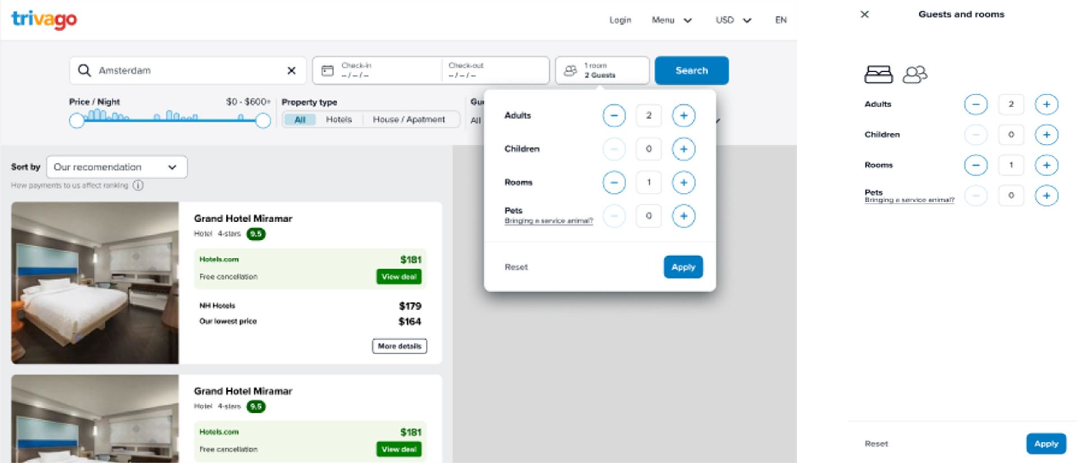Image resolution: width=1077 pixels, height=463 pixels.
Task: Click service animal link in side panel
Action: 909,200
